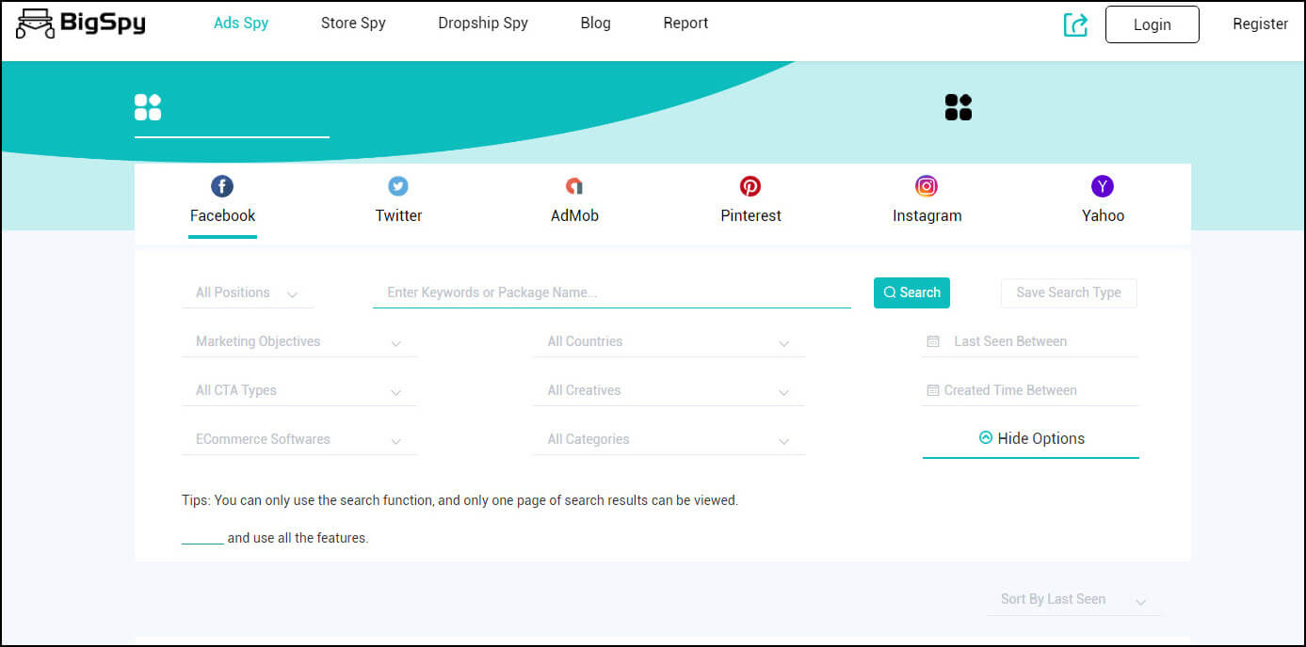Open the All Categories dropdown
Viewport: 1306px width, 647px height.
pyautogui.click(x=669, y=440)
